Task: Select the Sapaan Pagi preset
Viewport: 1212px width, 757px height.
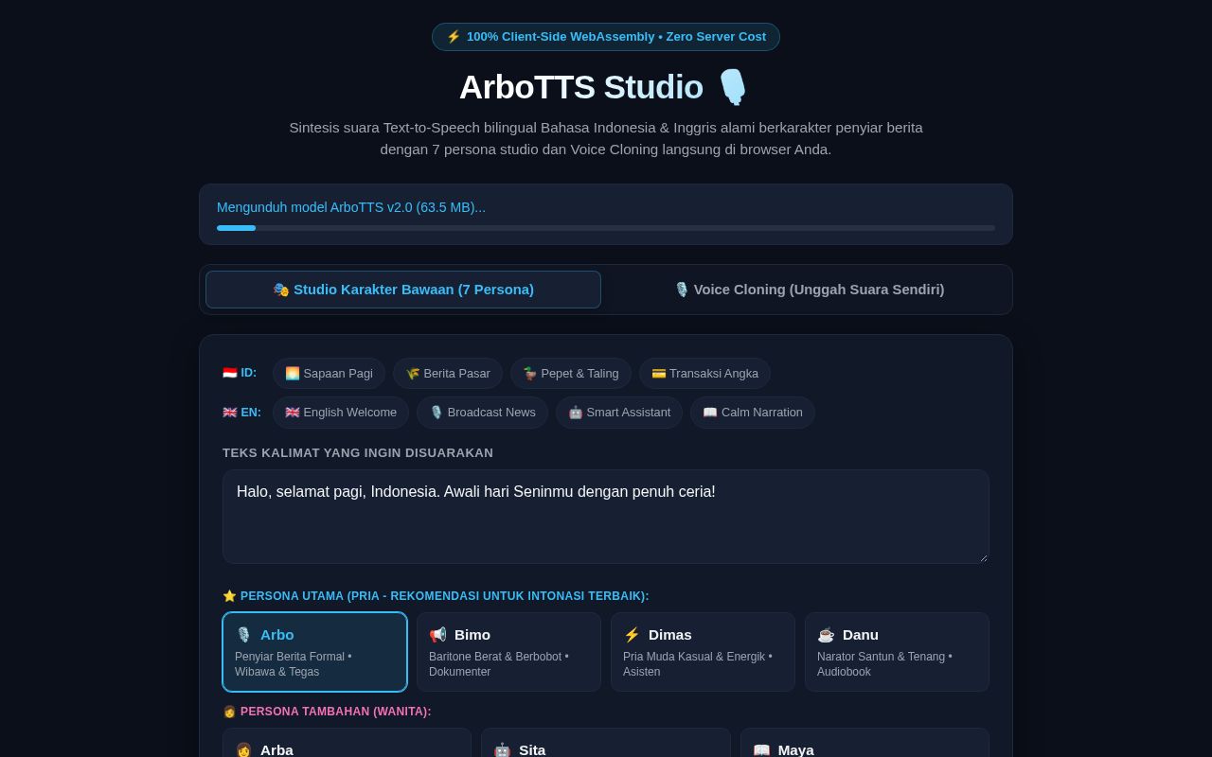Action: pyautogui.click(x=329, y=374)
